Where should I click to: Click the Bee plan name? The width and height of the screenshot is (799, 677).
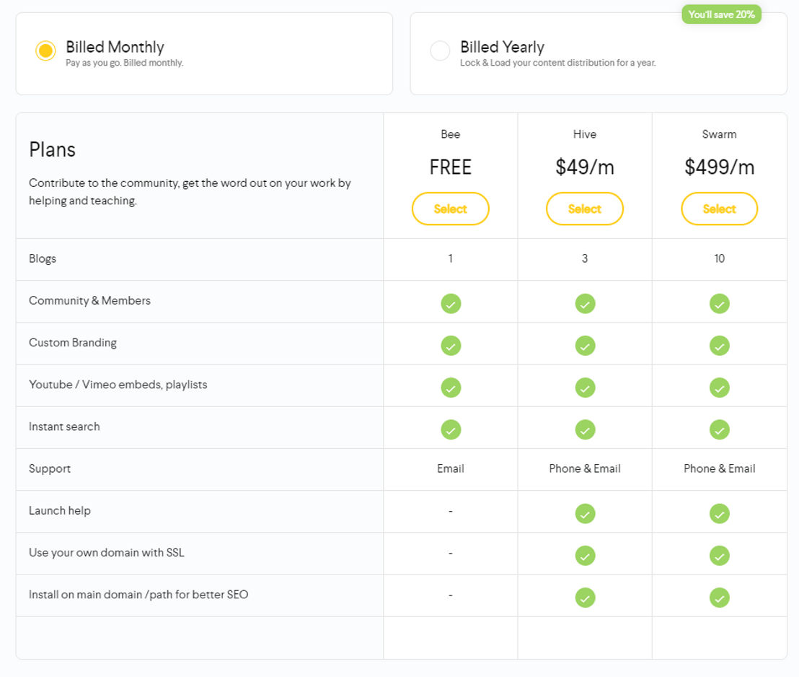coord(451,134)
